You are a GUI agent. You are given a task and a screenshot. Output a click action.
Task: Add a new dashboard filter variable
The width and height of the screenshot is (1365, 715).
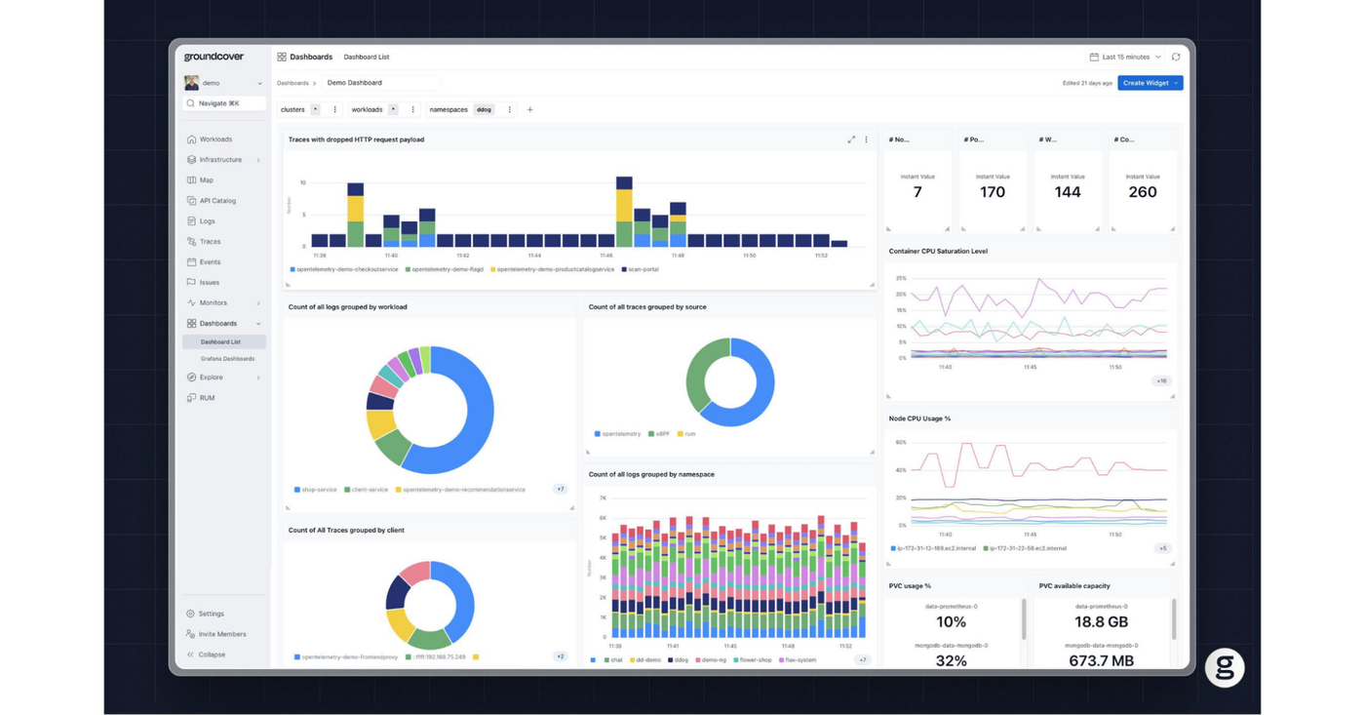530,110
